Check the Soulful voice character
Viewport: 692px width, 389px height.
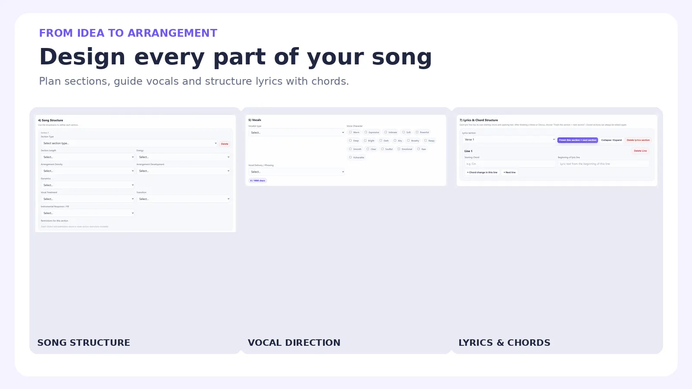(382, 149)
